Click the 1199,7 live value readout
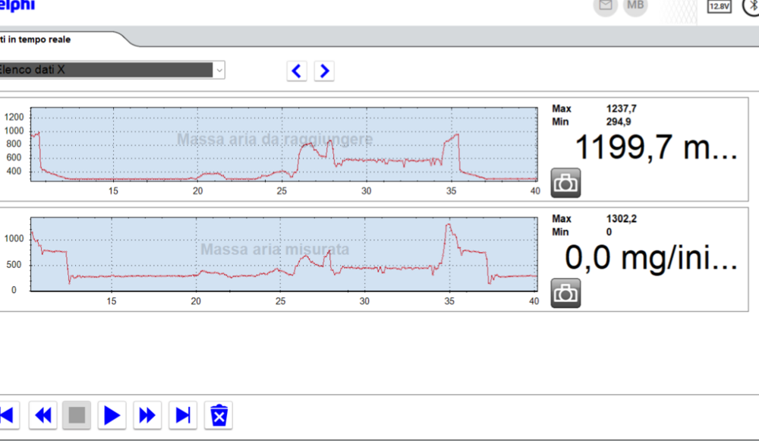Viewport: 759px width, 441px height. point(653,146)
